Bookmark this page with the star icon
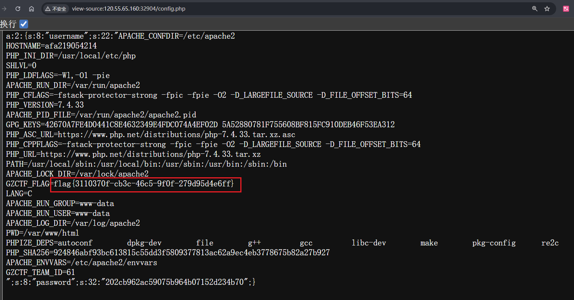The image size is (574, 300). pos(547,9)
